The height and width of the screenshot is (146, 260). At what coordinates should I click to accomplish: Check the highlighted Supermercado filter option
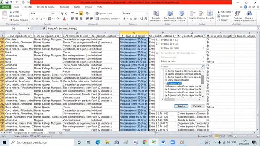[x=166, y=83]
